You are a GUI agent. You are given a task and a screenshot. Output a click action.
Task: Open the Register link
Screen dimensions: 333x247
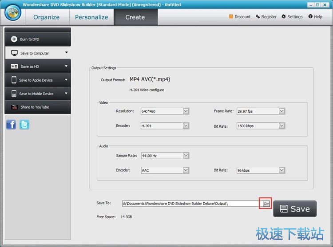click(266, 16)
